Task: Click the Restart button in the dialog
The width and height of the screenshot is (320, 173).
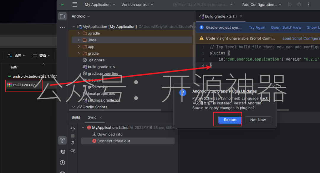Action: [230, 120]
